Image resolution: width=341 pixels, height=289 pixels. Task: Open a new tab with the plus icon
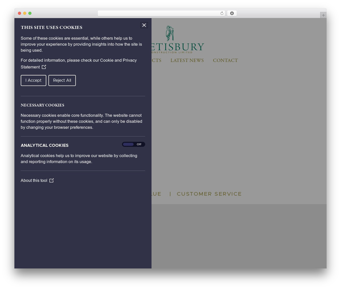point(323,15)
